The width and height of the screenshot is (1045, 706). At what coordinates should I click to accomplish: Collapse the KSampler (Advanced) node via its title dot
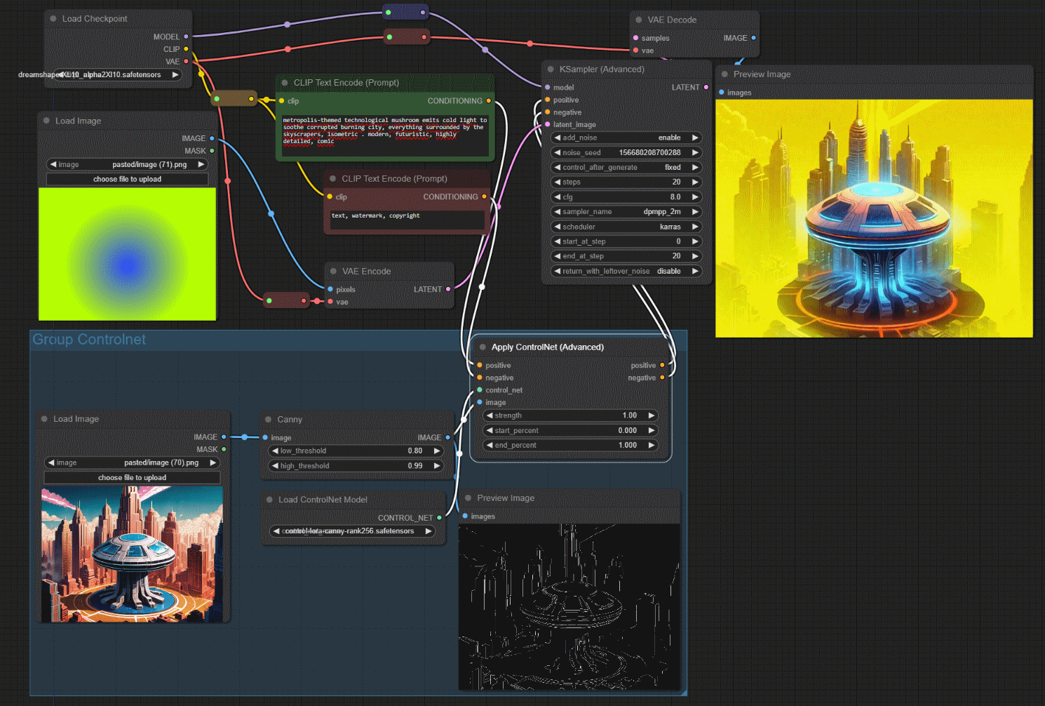(x=551, y=69)
